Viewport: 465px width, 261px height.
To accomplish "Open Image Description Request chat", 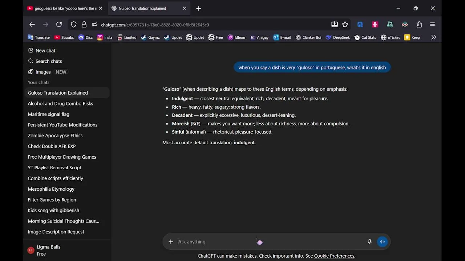I will point(56,232).
